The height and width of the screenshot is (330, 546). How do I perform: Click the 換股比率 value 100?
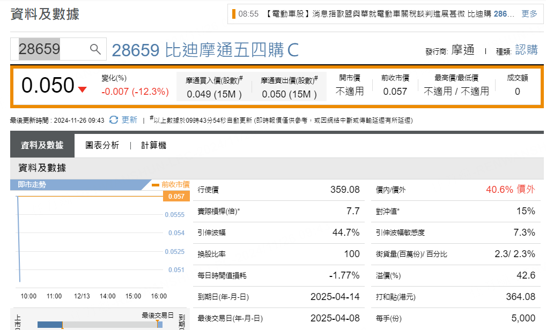pyautogui.click(x=352, y=254)
